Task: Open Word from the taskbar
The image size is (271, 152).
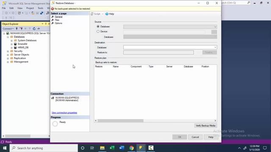Action: tap(122, 148)
